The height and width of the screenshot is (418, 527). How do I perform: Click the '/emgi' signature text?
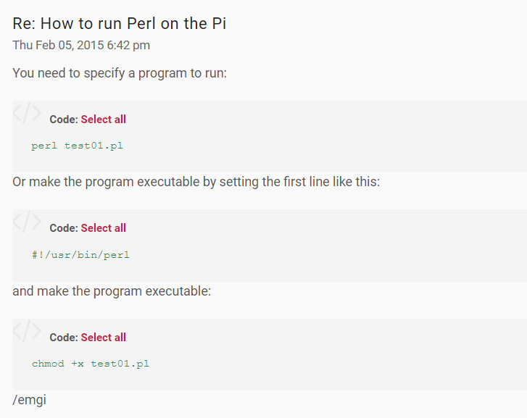pos(29,400)
